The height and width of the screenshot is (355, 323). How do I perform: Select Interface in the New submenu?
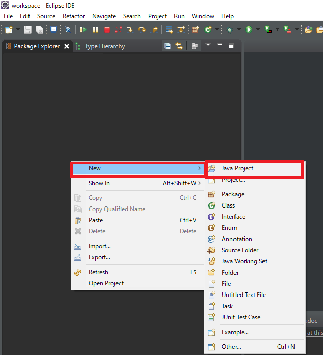pos(255,217)
